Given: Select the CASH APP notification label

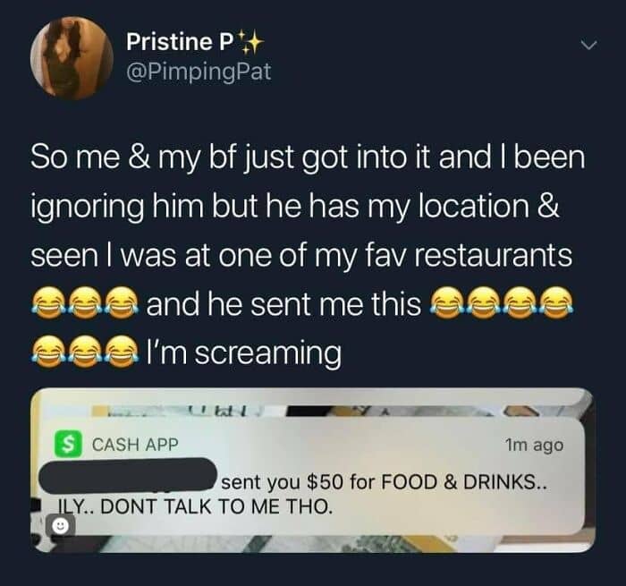Looking at the screenshot, I should (135, 445).
